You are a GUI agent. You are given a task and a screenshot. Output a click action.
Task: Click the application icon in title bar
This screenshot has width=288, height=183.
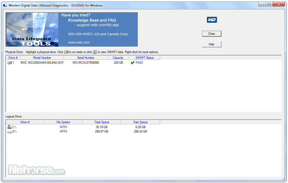[x=5, y=5]
